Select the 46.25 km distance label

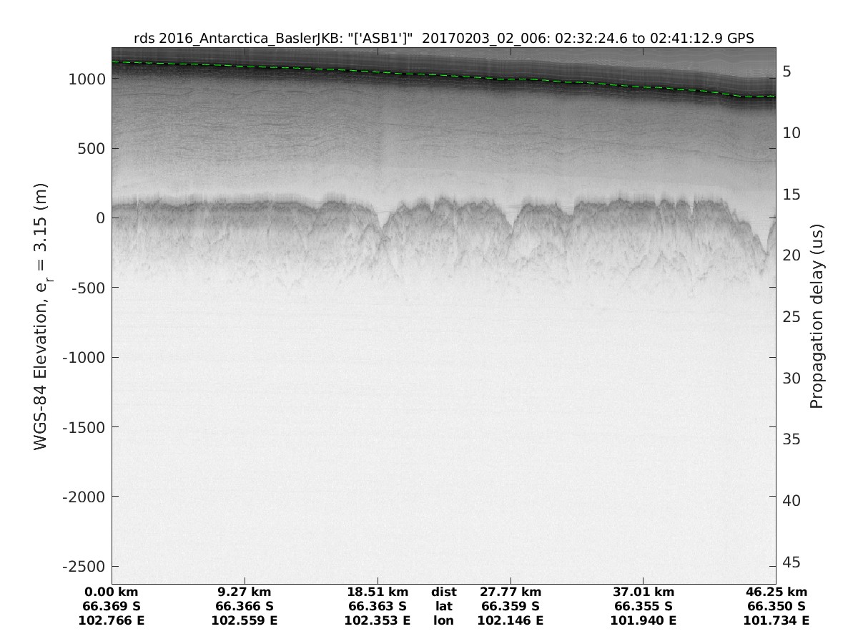tap(776, 592)
